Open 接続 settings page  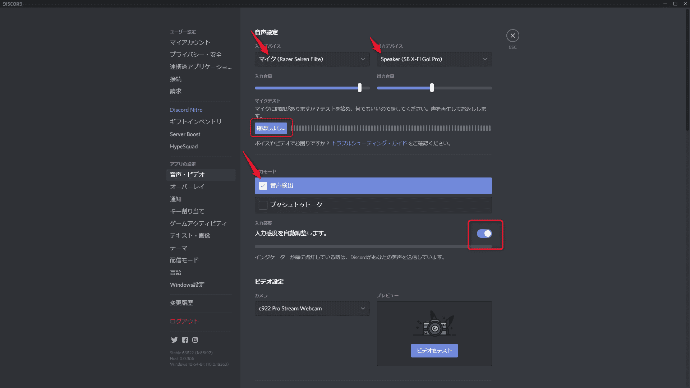201,79
